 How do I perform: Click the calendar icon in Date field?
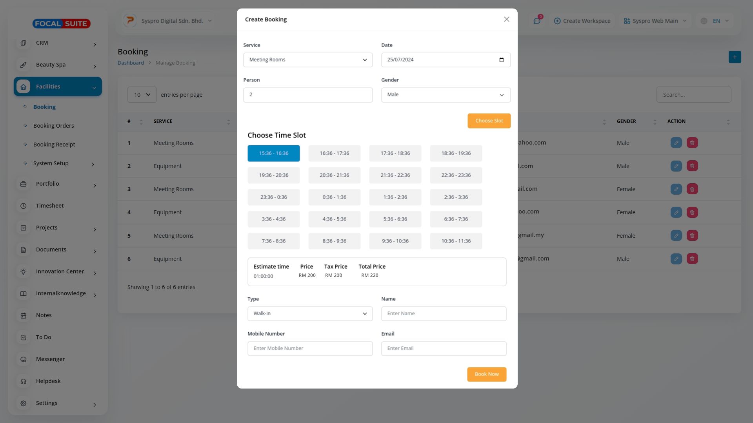pos(501,60)
